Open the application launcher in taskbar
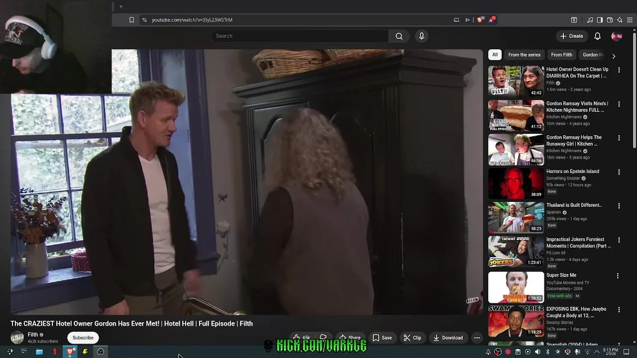 (x=10, y=352)
